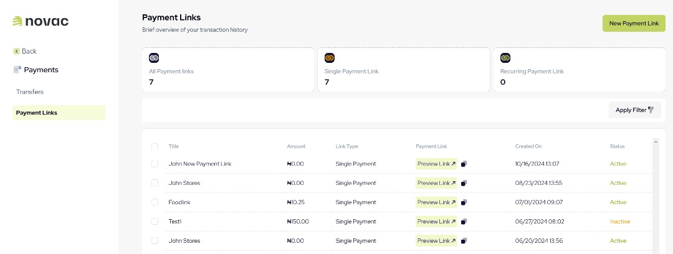Check the Test1 row checkbox
Screen dimensions: 673x254
(155, 222)
